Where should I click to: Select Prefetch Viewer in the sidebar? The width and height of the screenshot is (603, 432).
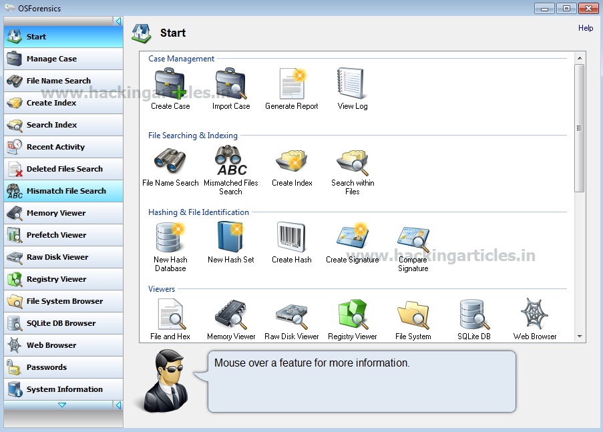(63, 235)
